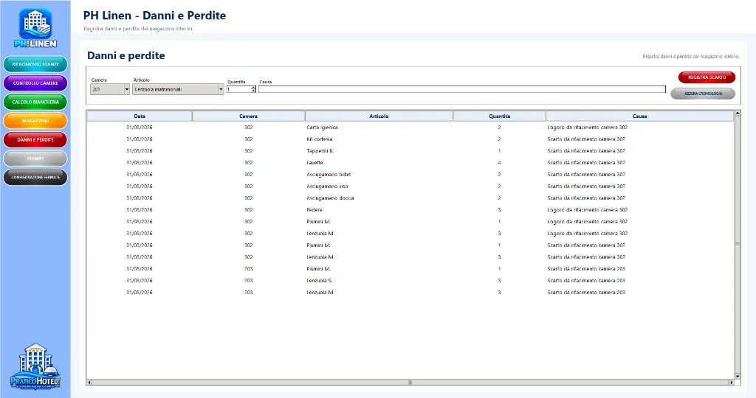Click into the Quantita number field

(238, 89)
